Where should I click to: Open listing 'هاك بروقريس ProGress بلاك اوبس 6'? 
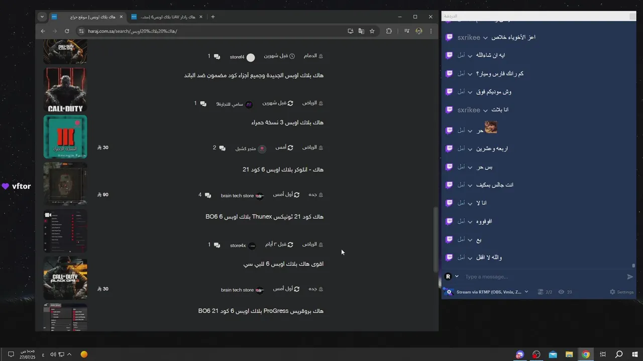click(261, 311)
